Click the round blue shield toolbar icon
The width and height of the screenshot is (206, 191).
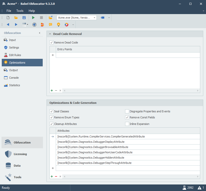click(x=34, y=25)
